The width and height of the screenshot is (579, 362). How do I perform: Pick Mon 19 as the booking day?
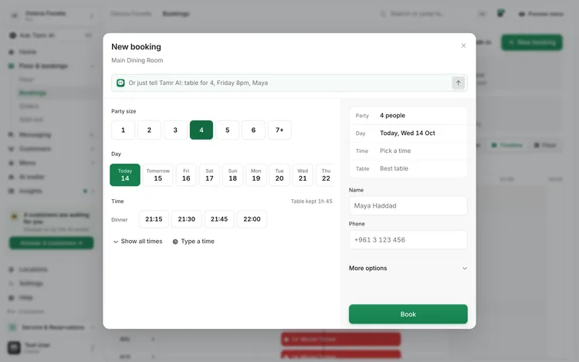pyautogui.click(x=256, y=175)
